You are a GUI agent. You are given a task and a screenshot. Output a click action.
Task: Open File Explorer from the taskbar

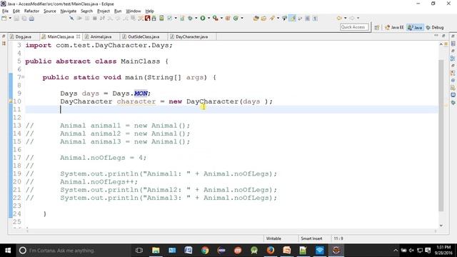point(156,251)
